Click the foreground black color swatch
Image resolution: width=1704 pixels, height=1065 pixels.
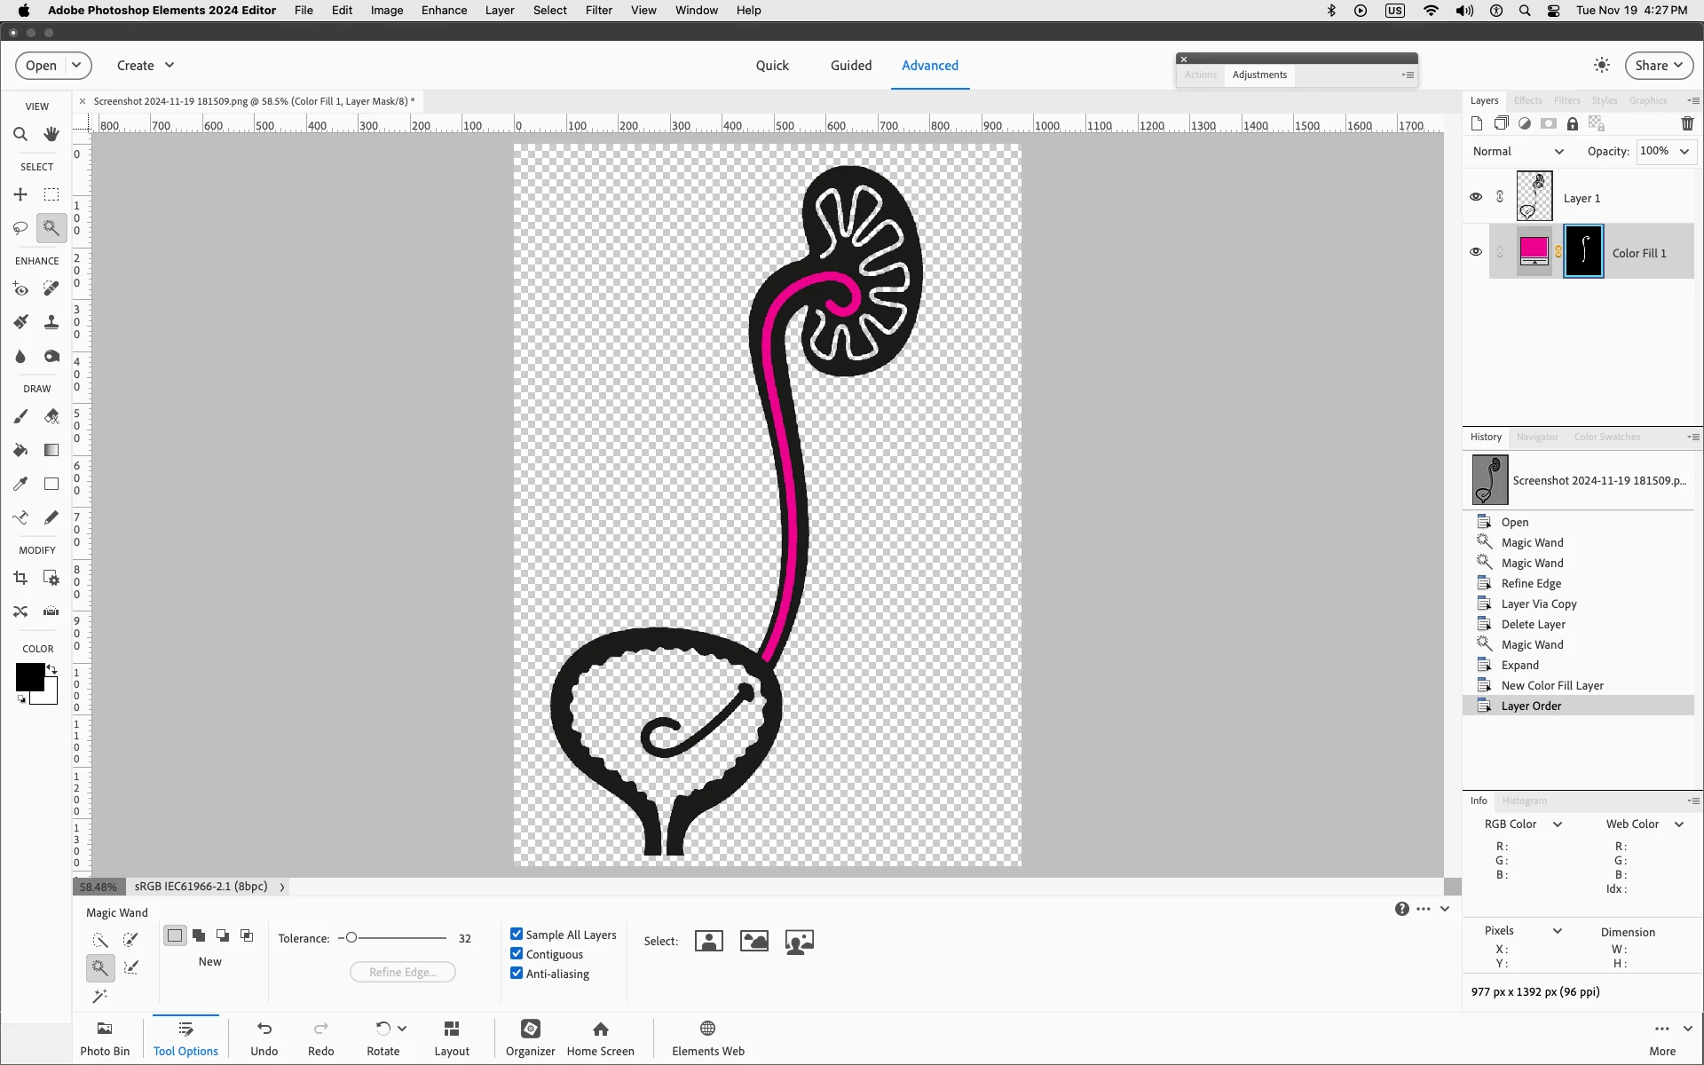click(29, 677)
